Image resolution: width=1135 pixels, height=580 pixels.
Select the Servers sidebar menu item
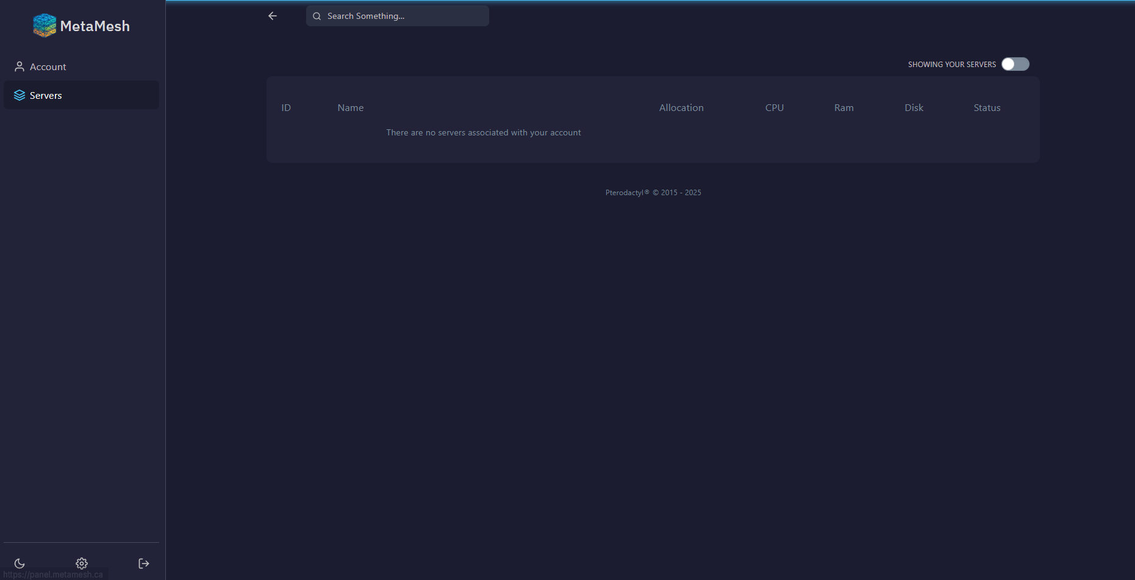click(x=46, y=96)
